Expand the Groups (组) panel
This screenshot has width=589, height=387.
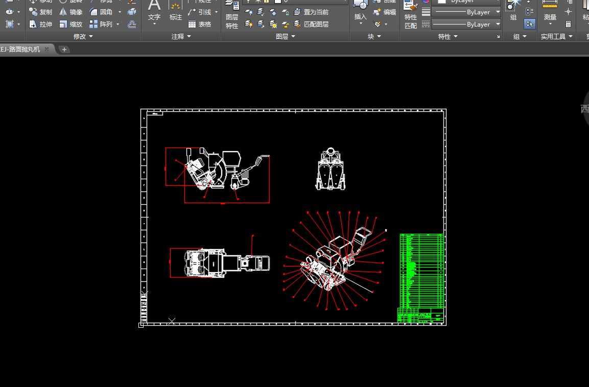tap(520, 36)
